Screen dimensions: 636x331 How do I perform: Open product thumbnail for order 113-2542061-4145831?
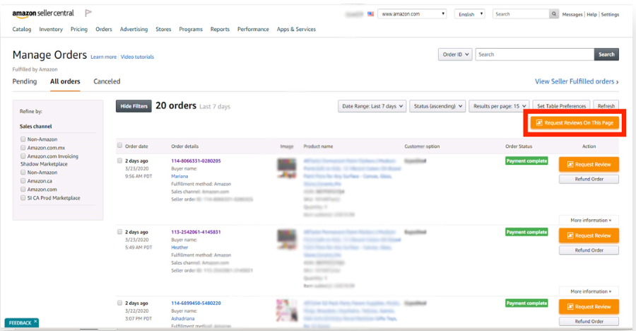[x=287, y=239]
